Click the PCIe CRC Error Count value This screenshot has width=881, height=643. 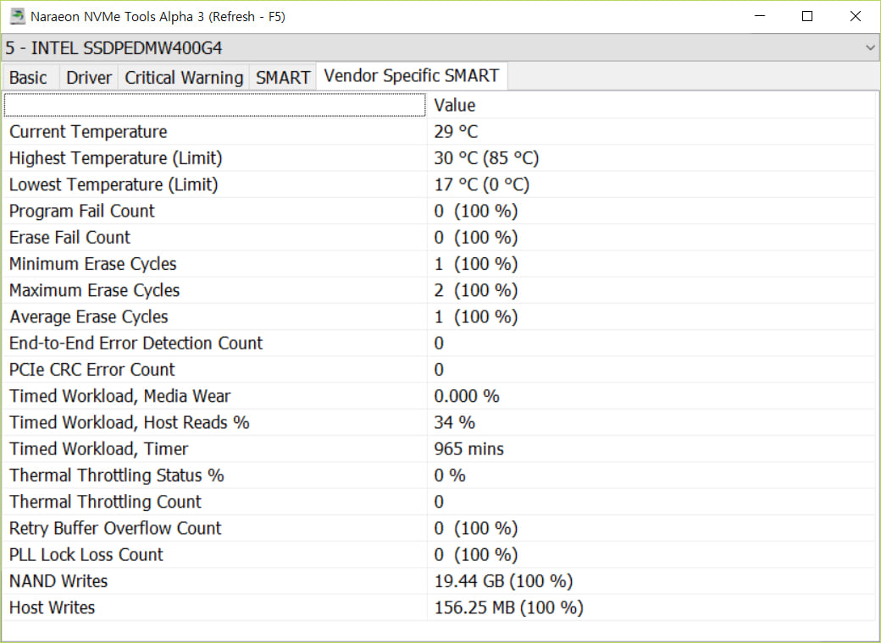[439, 369]
